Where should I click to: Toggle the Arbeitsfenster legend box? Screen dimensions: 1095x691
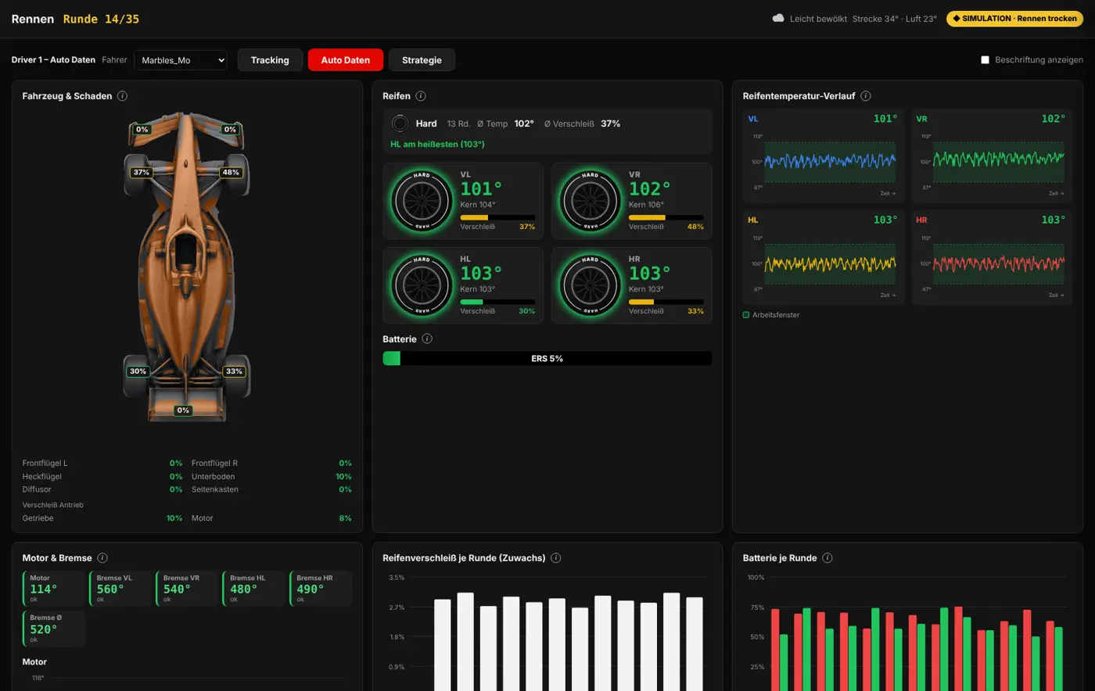(x=746, y=315)
